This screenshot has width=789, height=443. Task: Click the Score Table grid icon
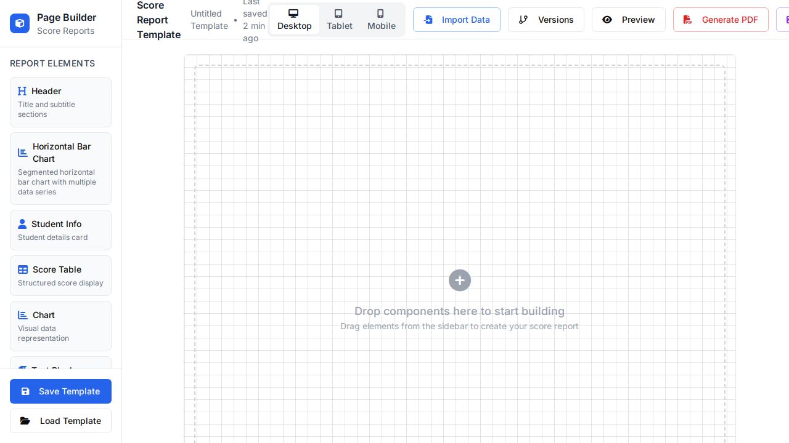(x=23, y=269)
